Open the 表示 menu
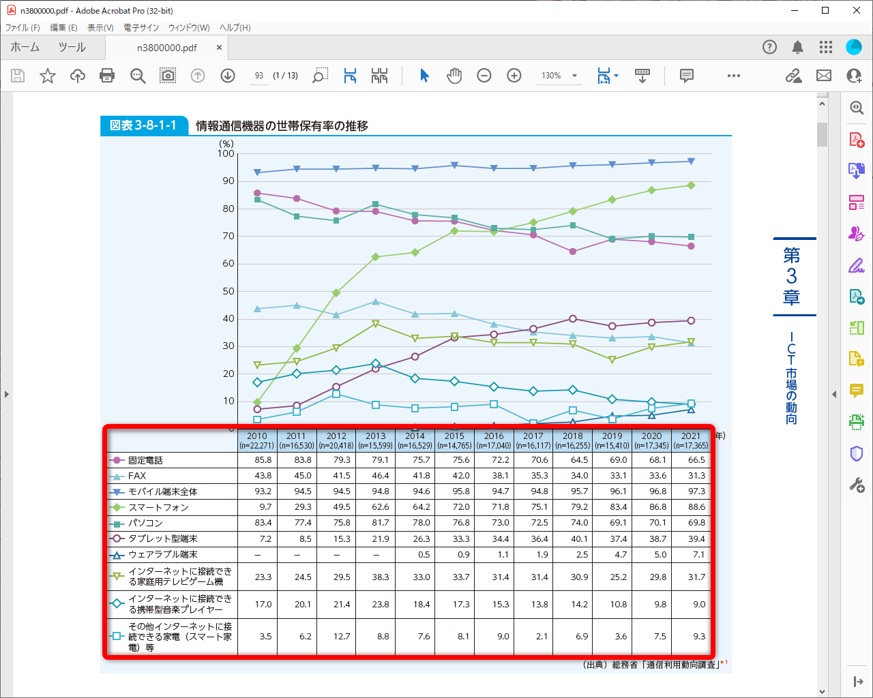Viewport: 873px width, 698px height. tap(99, 27)
